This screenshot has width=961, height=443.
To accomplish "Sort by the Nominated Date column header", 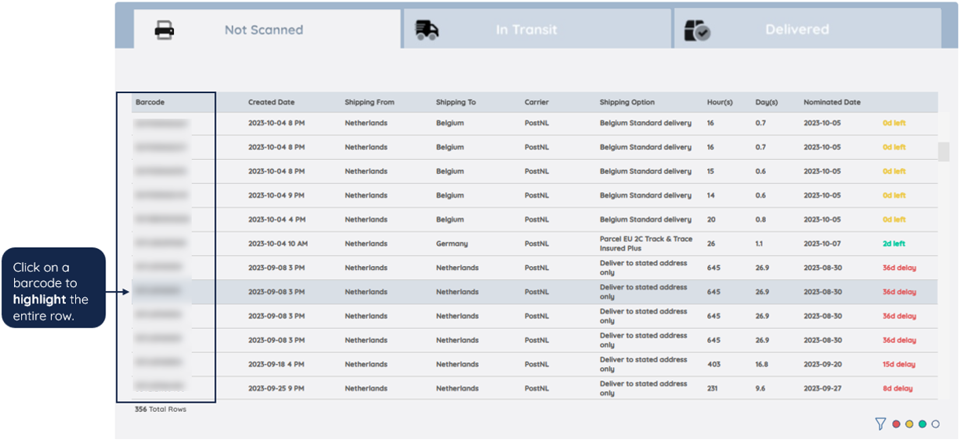I will (832, 102).
